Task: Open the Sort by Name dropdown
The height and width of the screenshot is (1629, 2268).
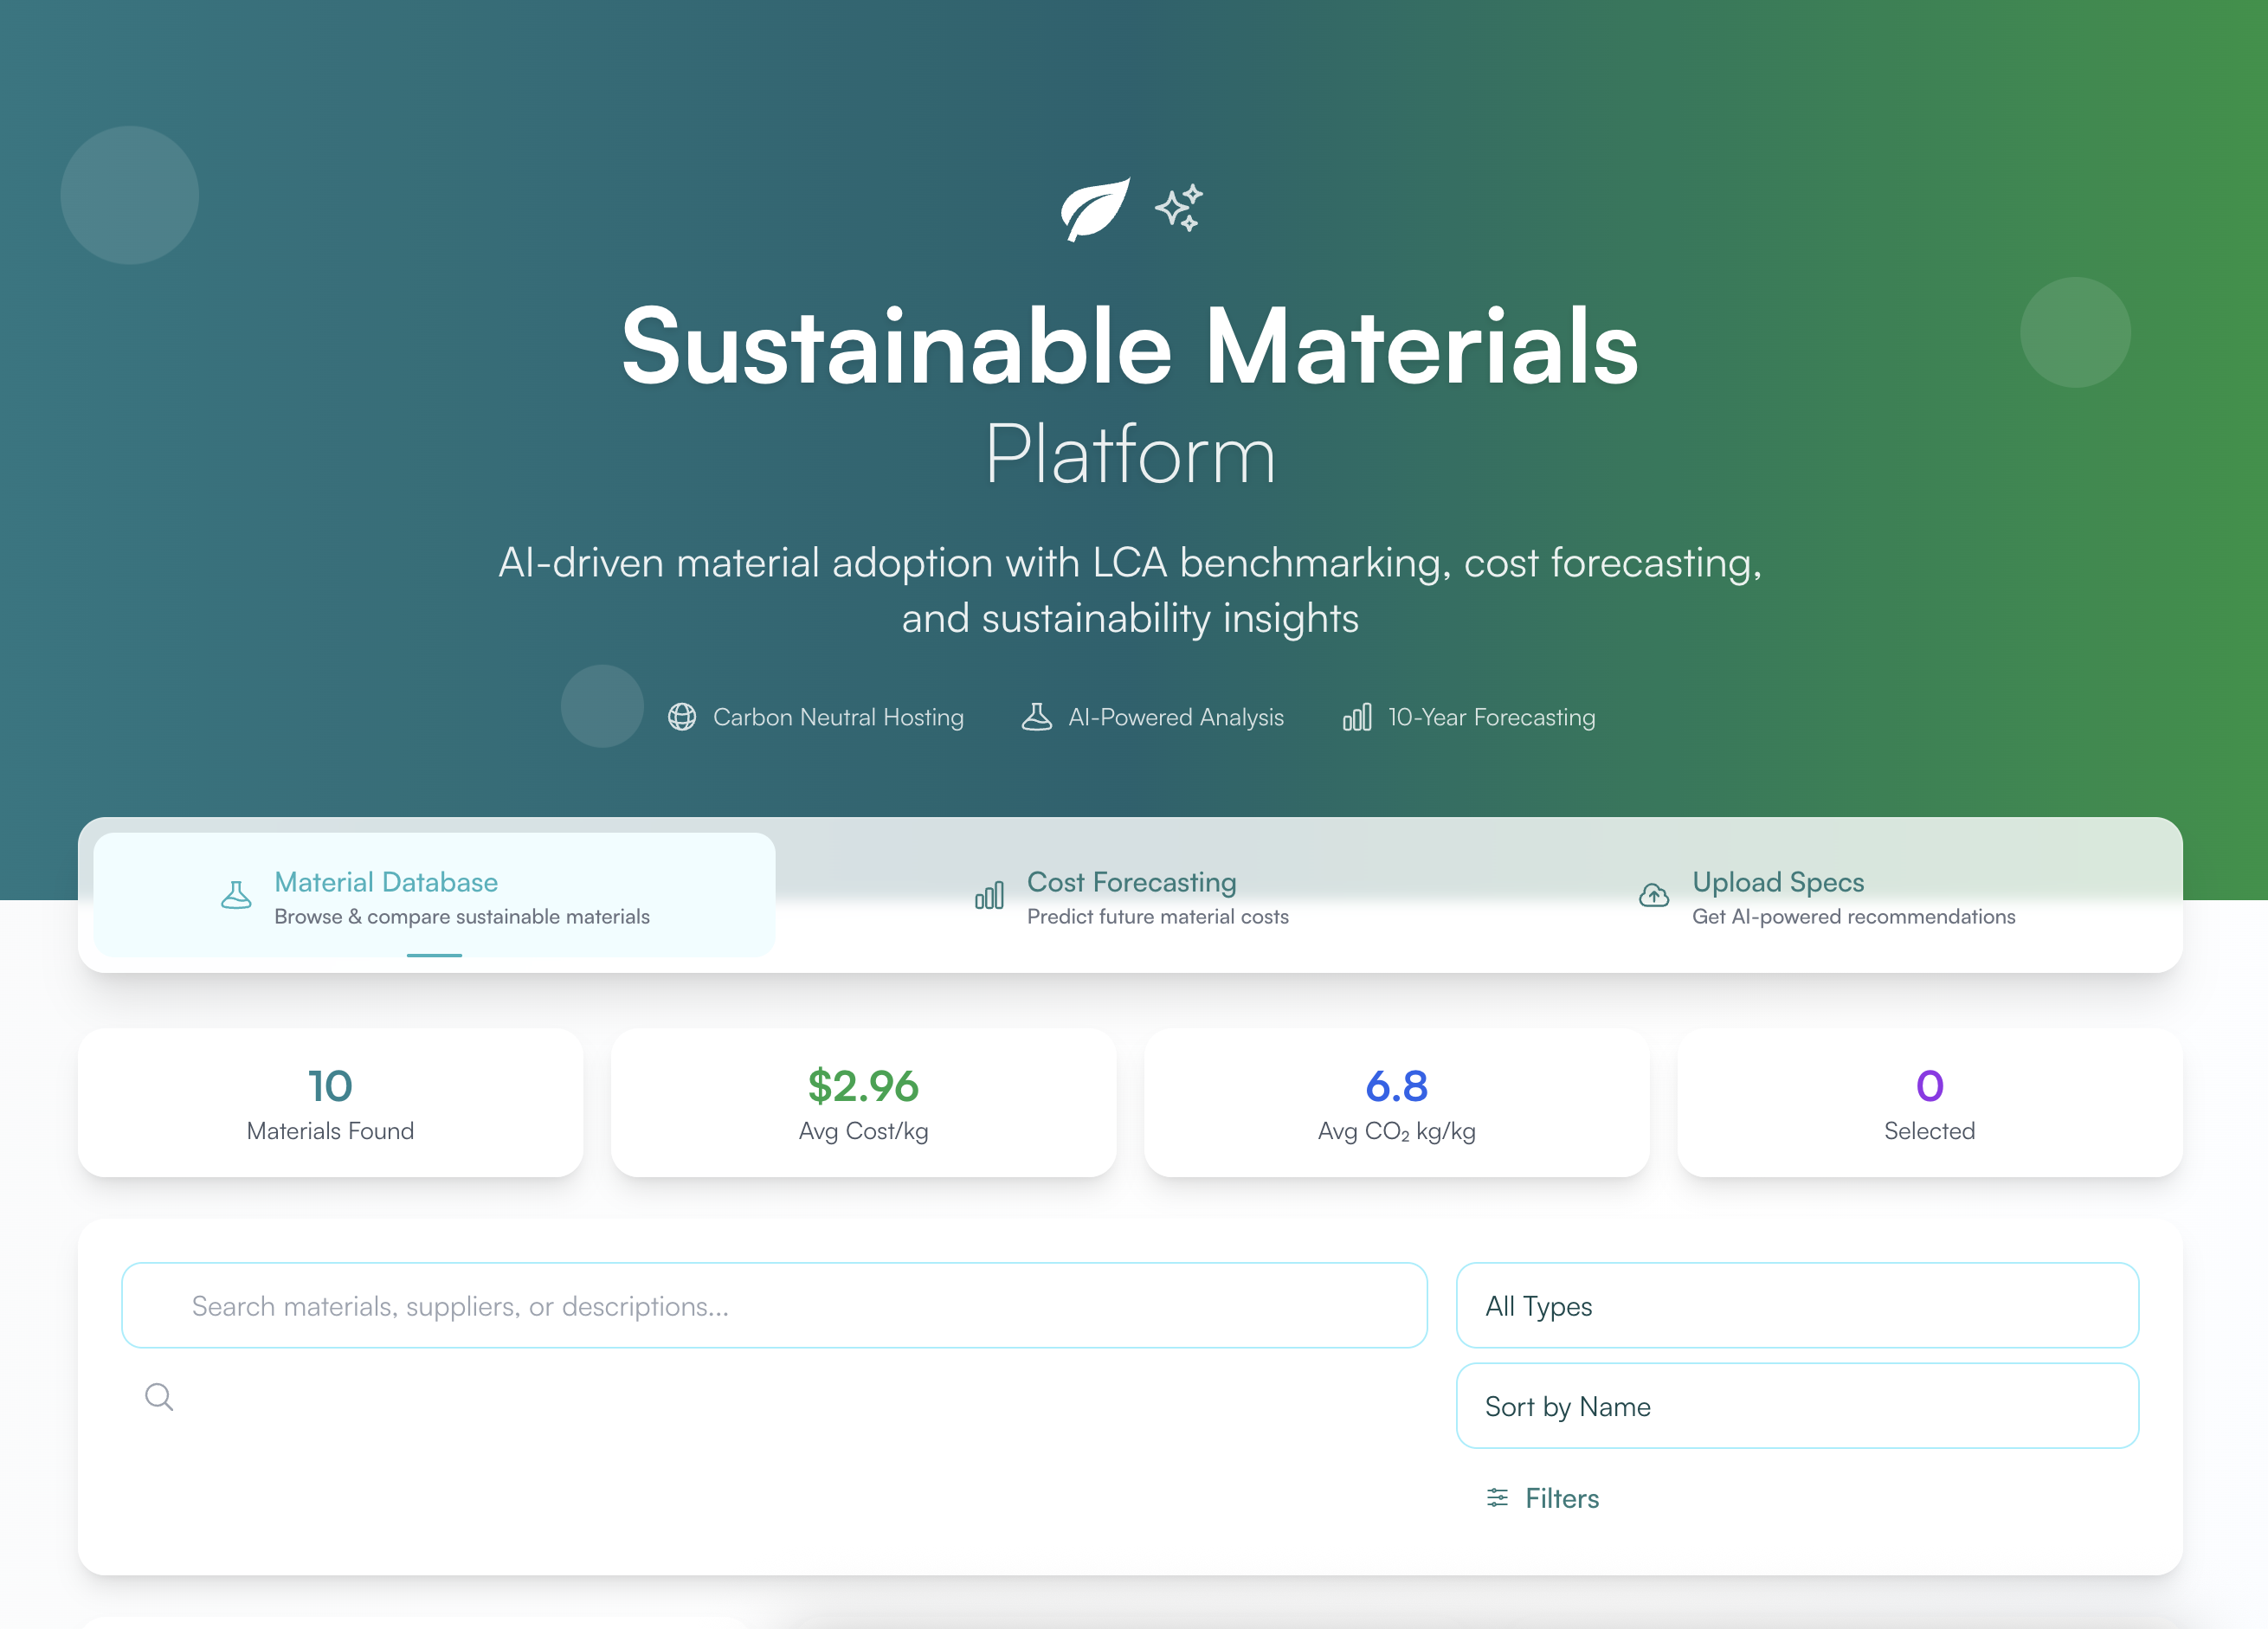Action: (x=1797, y=1406)
